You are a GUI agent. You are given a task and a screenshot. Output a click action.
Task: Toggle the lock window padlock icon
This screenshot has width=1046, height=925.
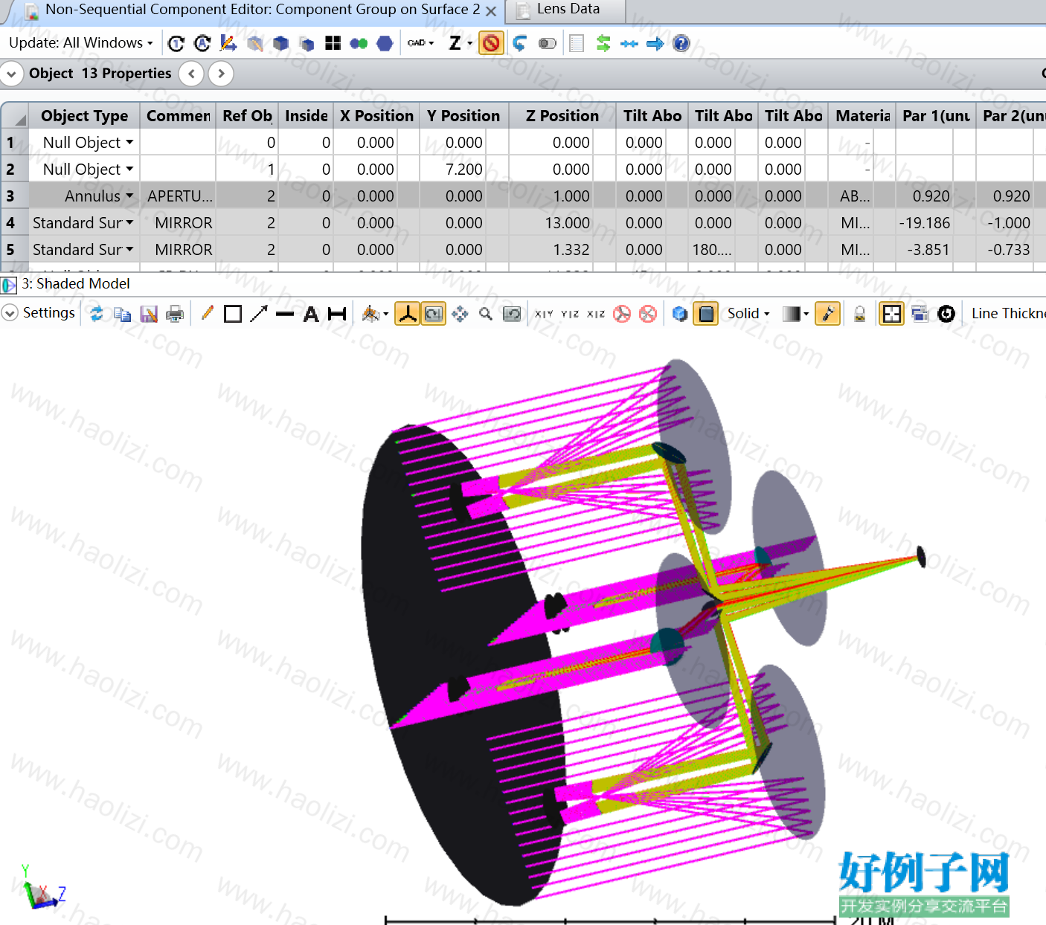[x=859, y=314]
